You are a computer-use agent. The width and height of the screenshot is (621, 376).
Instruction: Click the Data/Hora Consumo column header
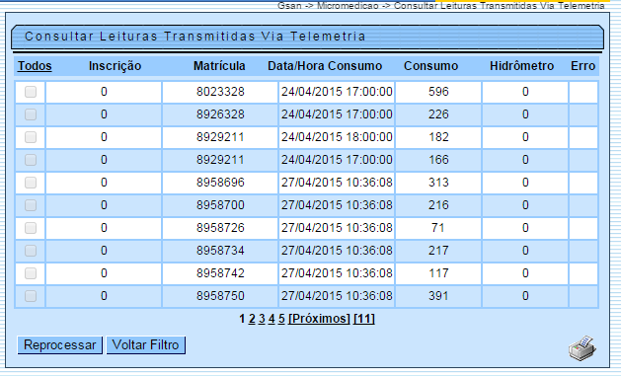coord(325,66)
